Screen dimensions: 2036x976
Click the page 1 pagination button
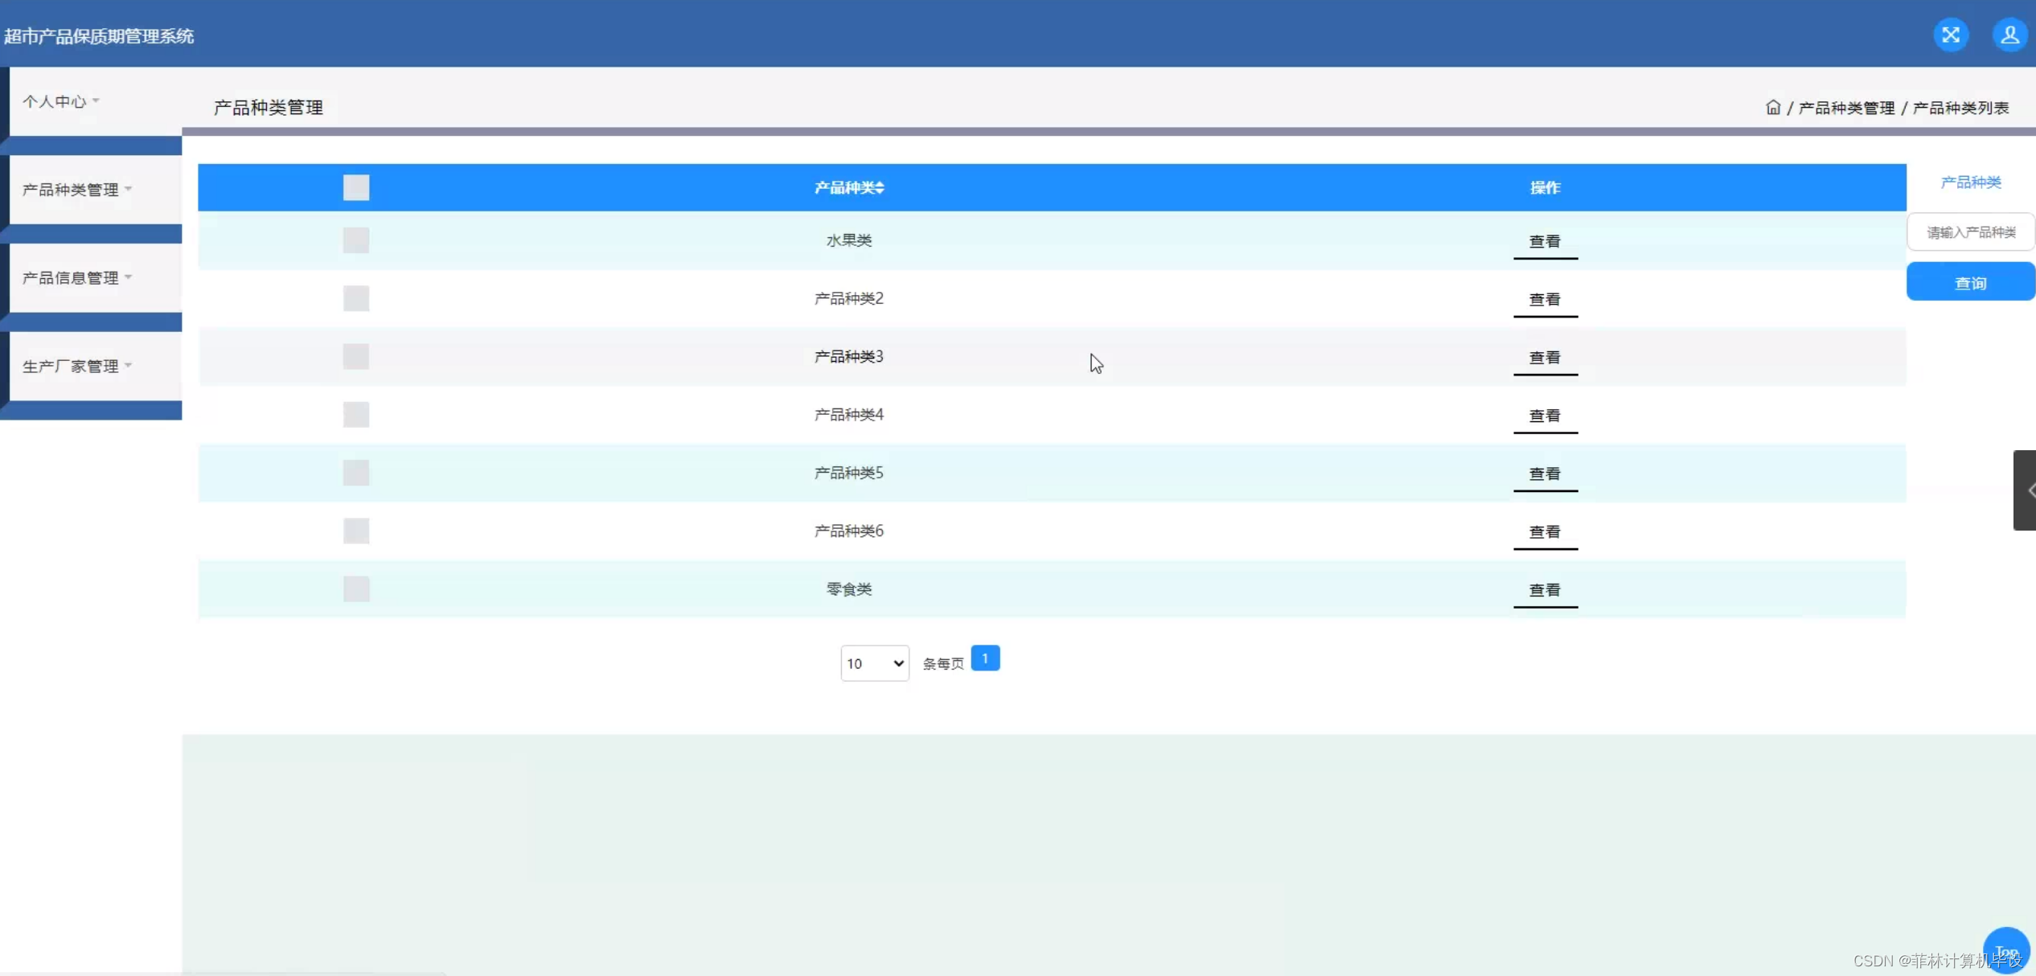click(984, 658)
